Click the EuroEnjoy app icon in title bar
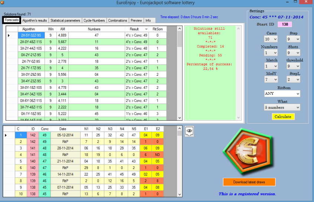The image size is (314, 202). 2,2
